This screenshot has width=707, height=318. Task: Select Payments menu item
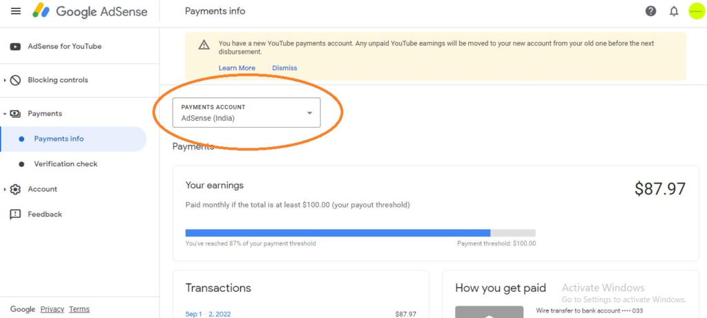(x=45, y=114)
